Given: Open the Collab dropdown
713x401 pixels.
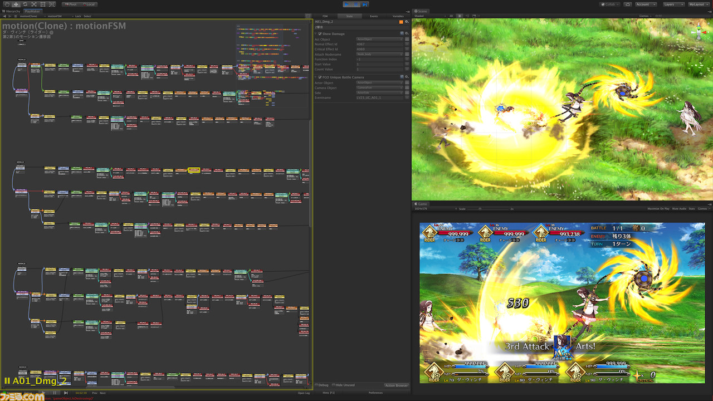Looking at the screenshot, I should tap(609, 4).
